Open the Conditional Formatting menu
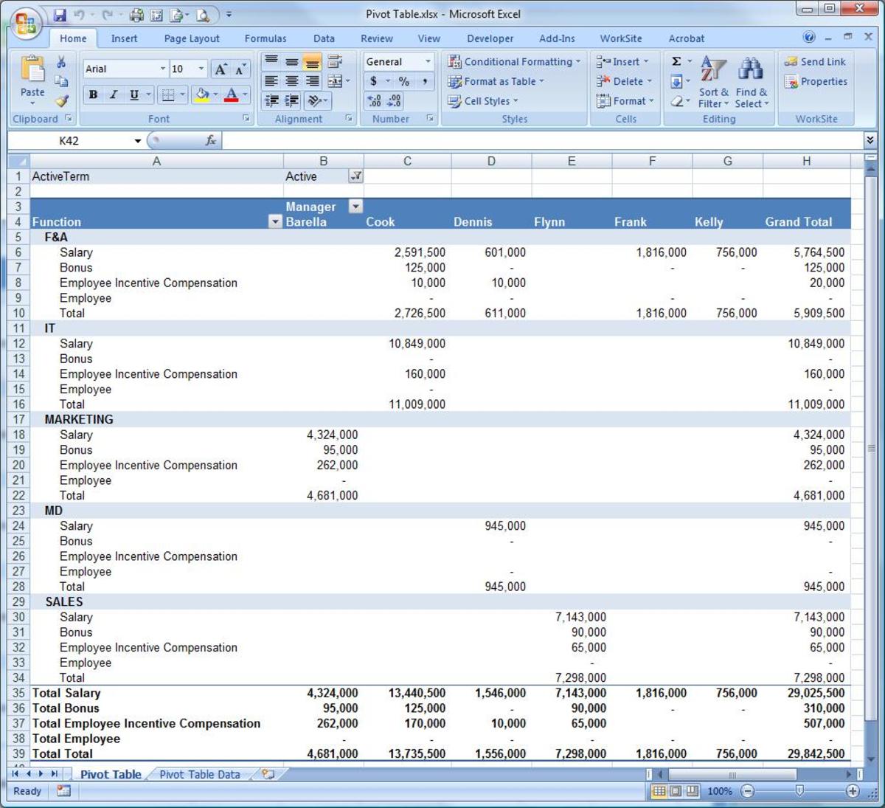 pos(514,61)
